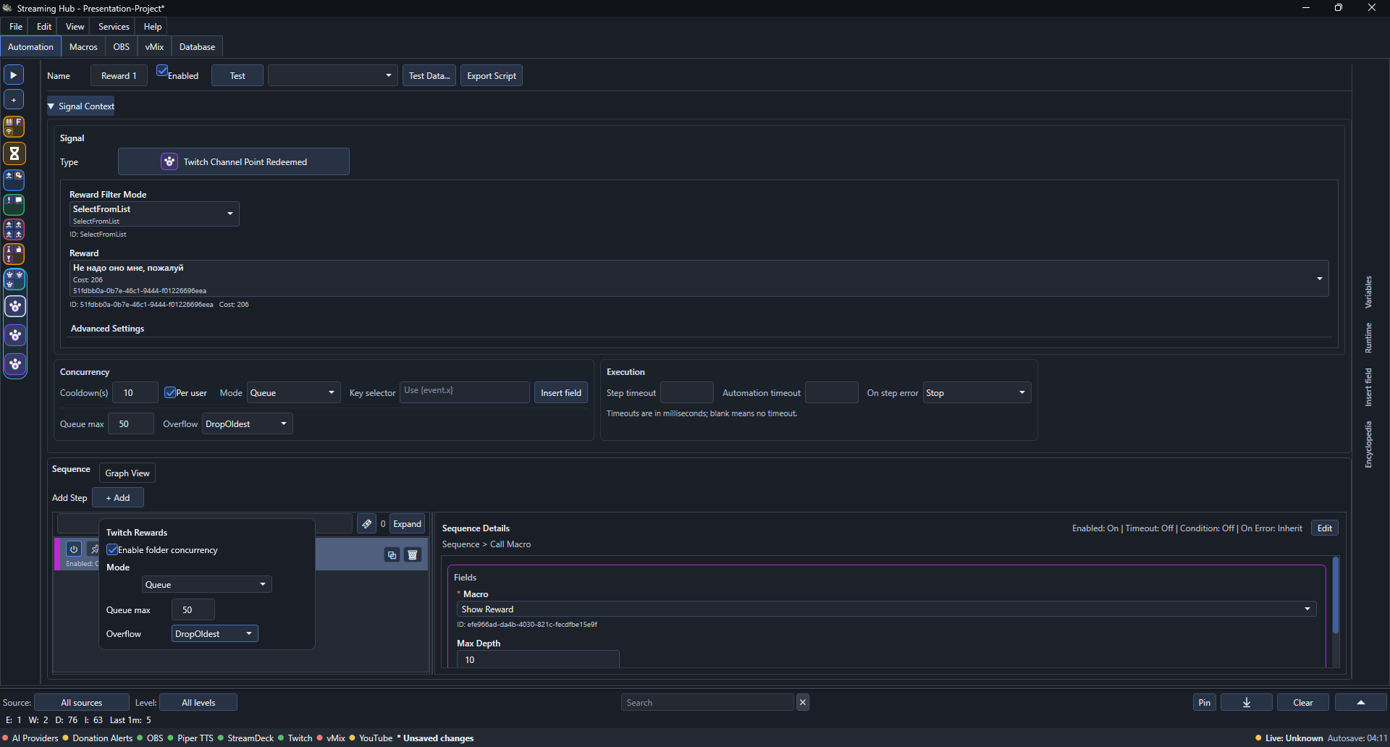Click the Twitch Rewards folder with three paw icons
Image resolution: width=1390 pixels, height=747 pixels.
(14, 279)
